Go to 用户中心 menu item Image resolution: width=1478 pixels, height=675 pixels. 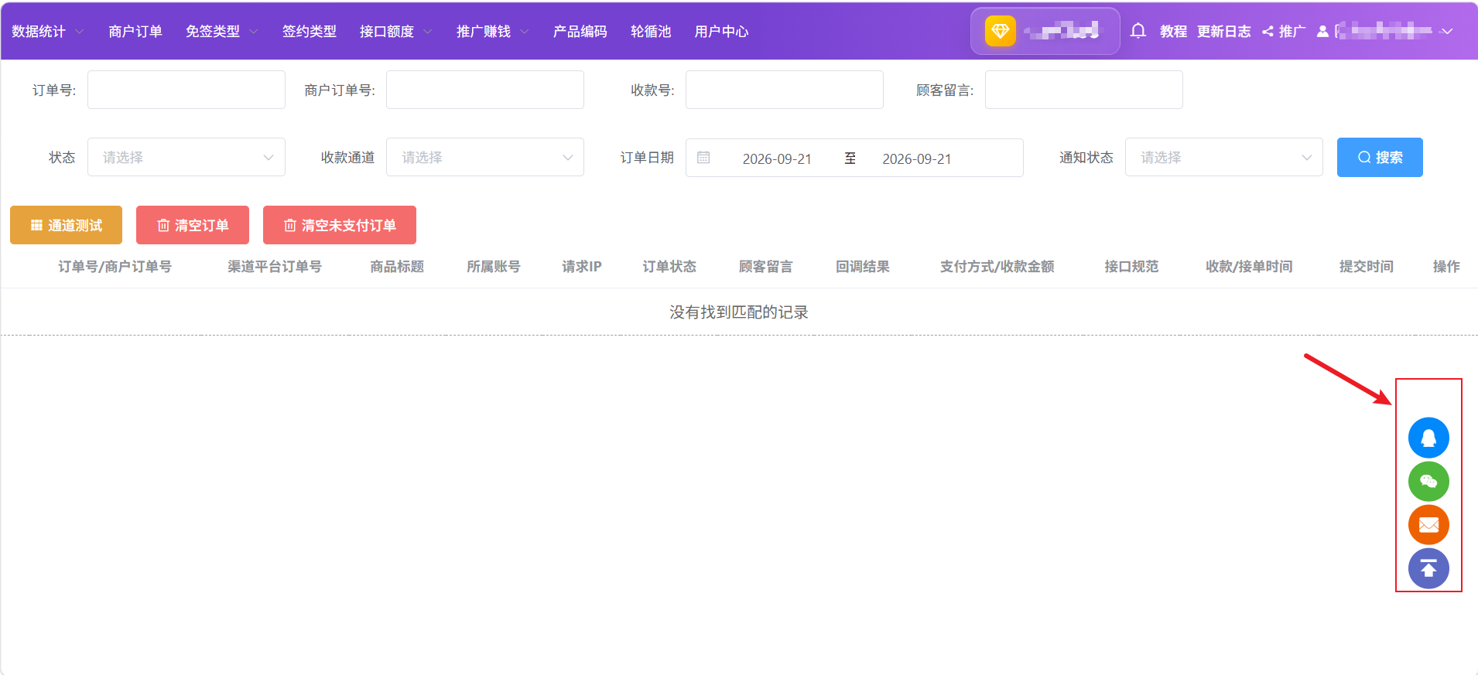721,32
